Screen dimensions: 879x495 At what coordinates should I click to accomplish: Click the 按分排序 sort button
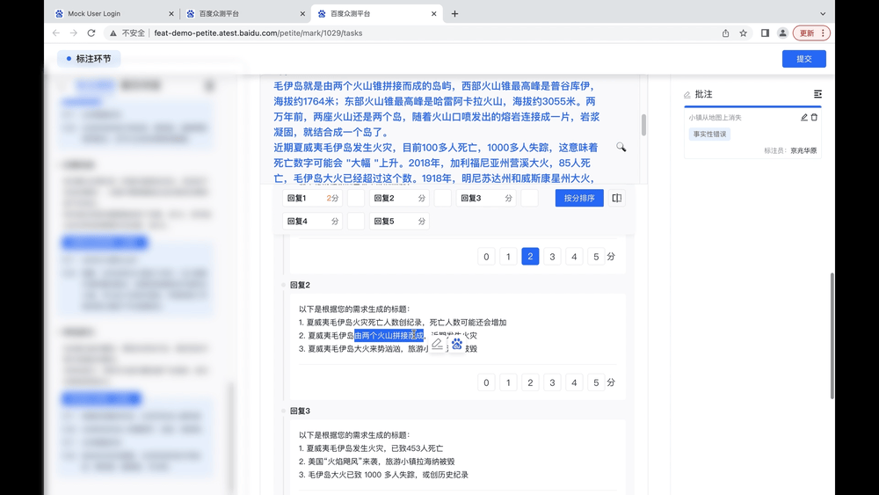pyautogui.click(x=578, y=199)
